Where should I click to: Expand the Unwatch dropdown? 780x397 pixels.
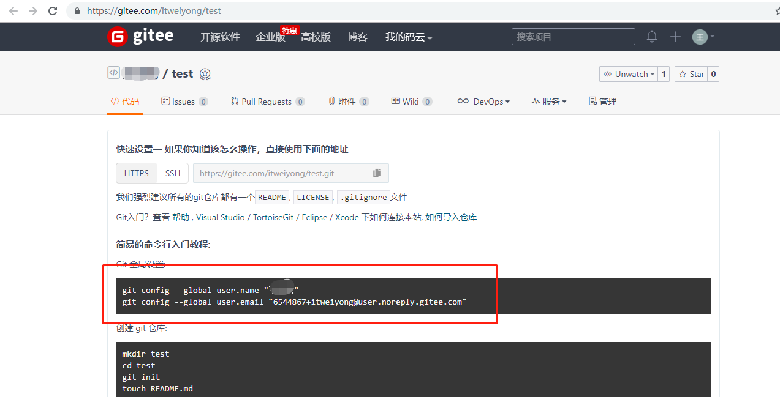pyautogui.click(x=628, y=74)
